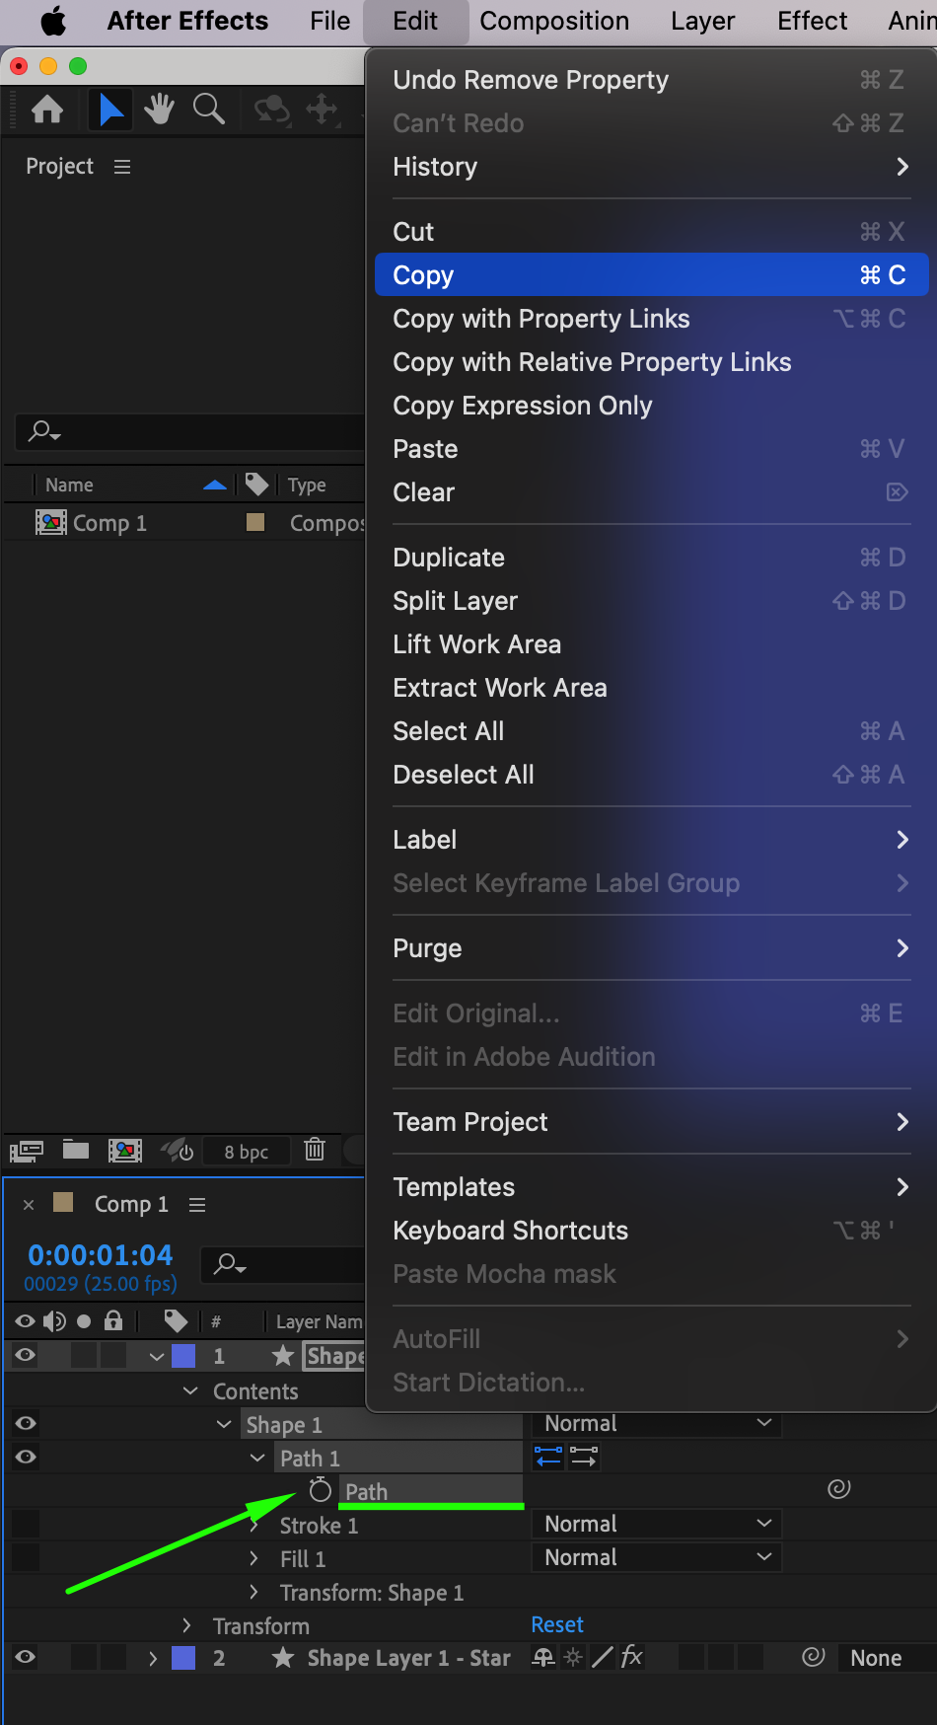
Task: Click the Path stopwatch icon
Action: pyautogui.click(x=321, y=1490)
